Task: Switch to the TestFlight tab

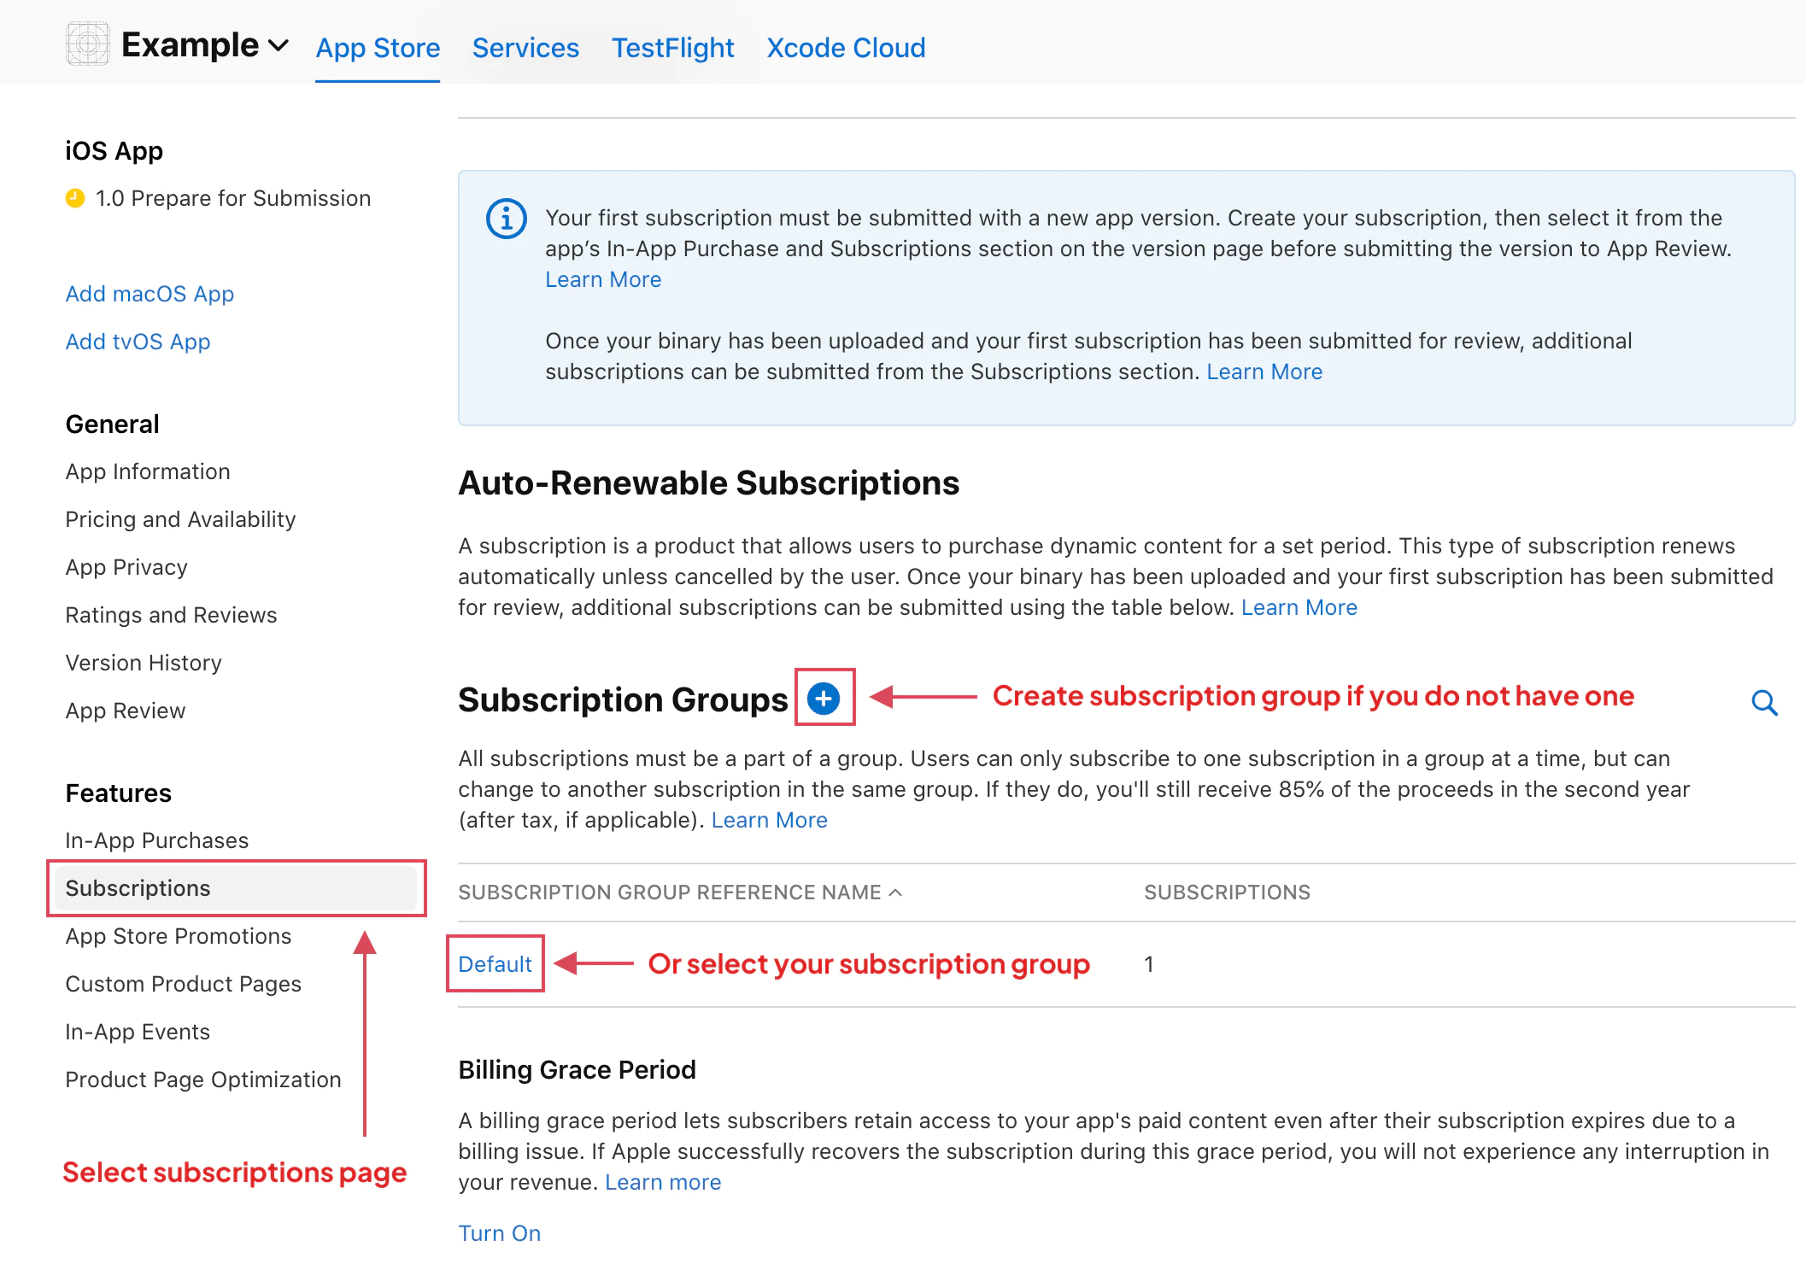Action: [x=672, y=48]
